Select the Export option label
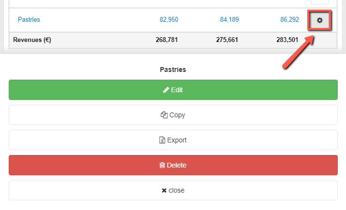Image resolution: width=346 pixels, height=210 pixels. coord(177,140)
